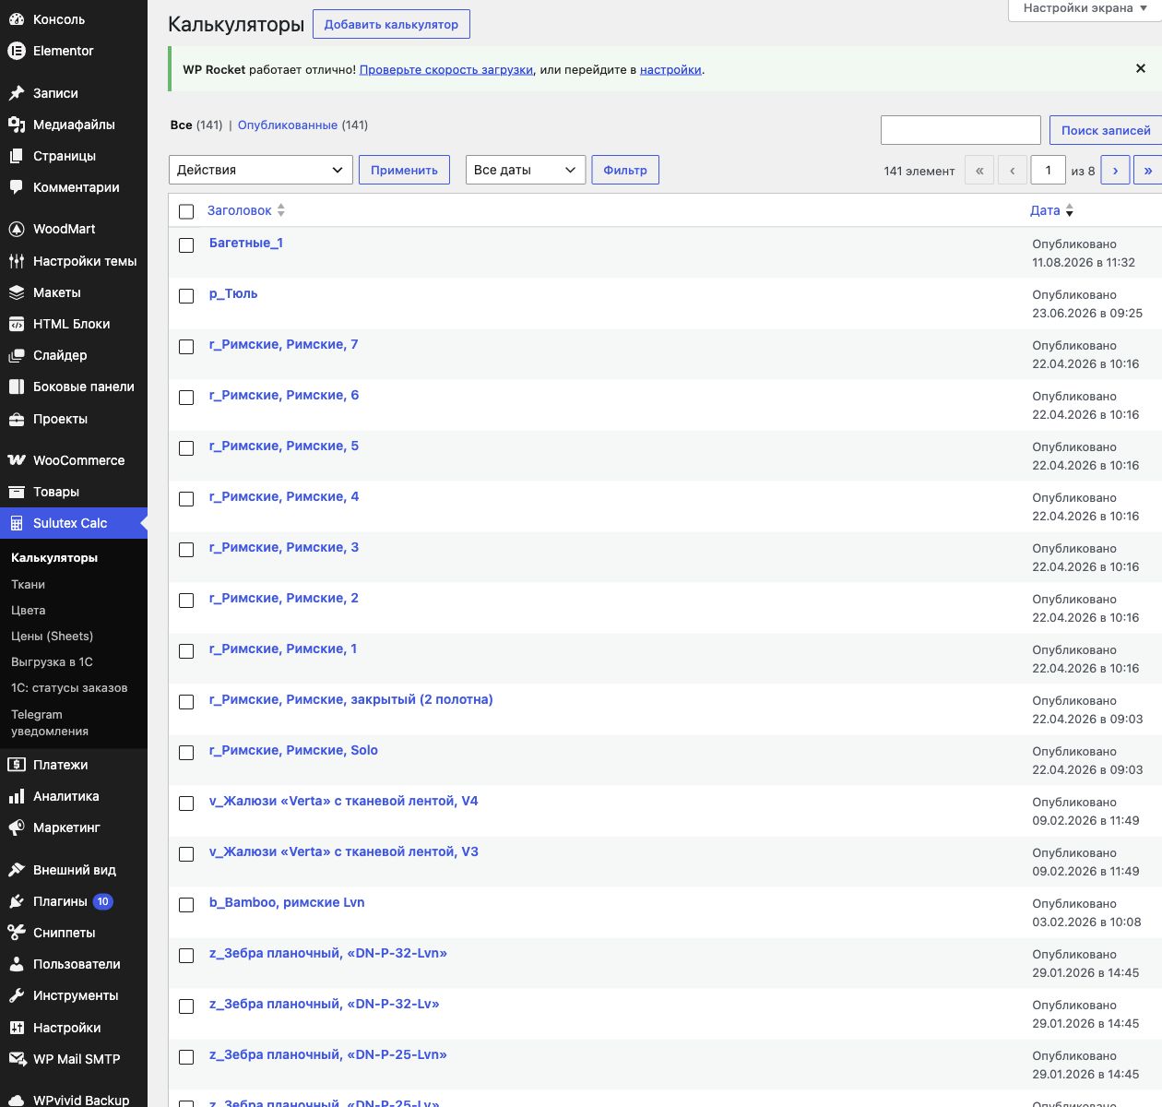1162x1107 pixels.
Task: Click the Медиафайлы media icon
Action: (x=17, y=125)
